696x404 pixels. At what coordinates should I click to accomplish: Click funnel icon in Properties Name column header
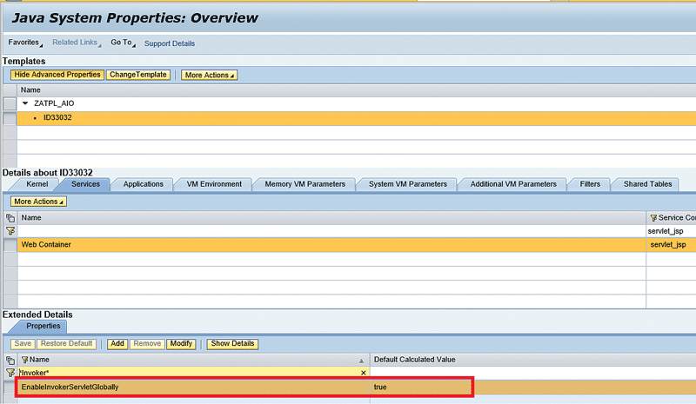(x=24, y=359)
